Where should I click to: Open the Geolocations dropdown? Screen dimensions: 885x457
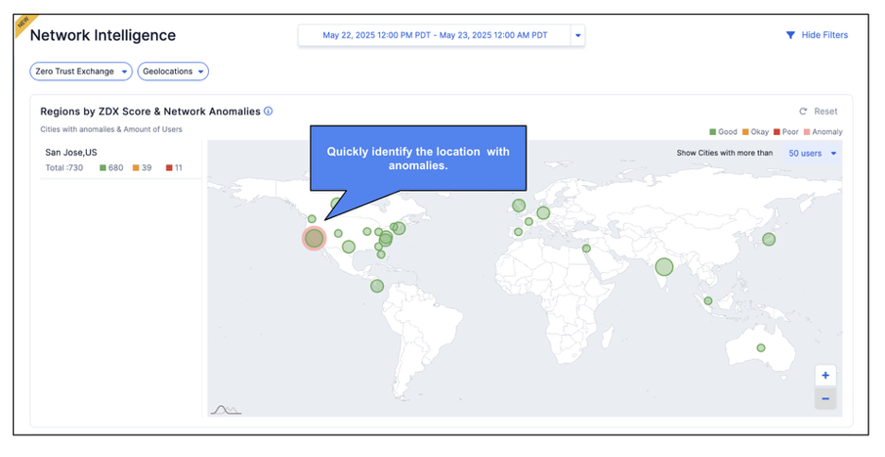[x=173, y=72]
